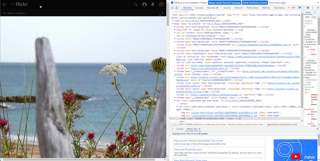Open DevTools settings gear

coord(308,8)
